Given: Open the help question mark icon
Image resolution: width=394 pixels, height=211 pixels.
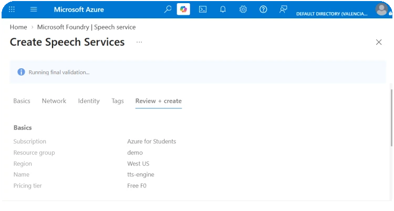Looking at the screenshot, I should pos(263,9).
